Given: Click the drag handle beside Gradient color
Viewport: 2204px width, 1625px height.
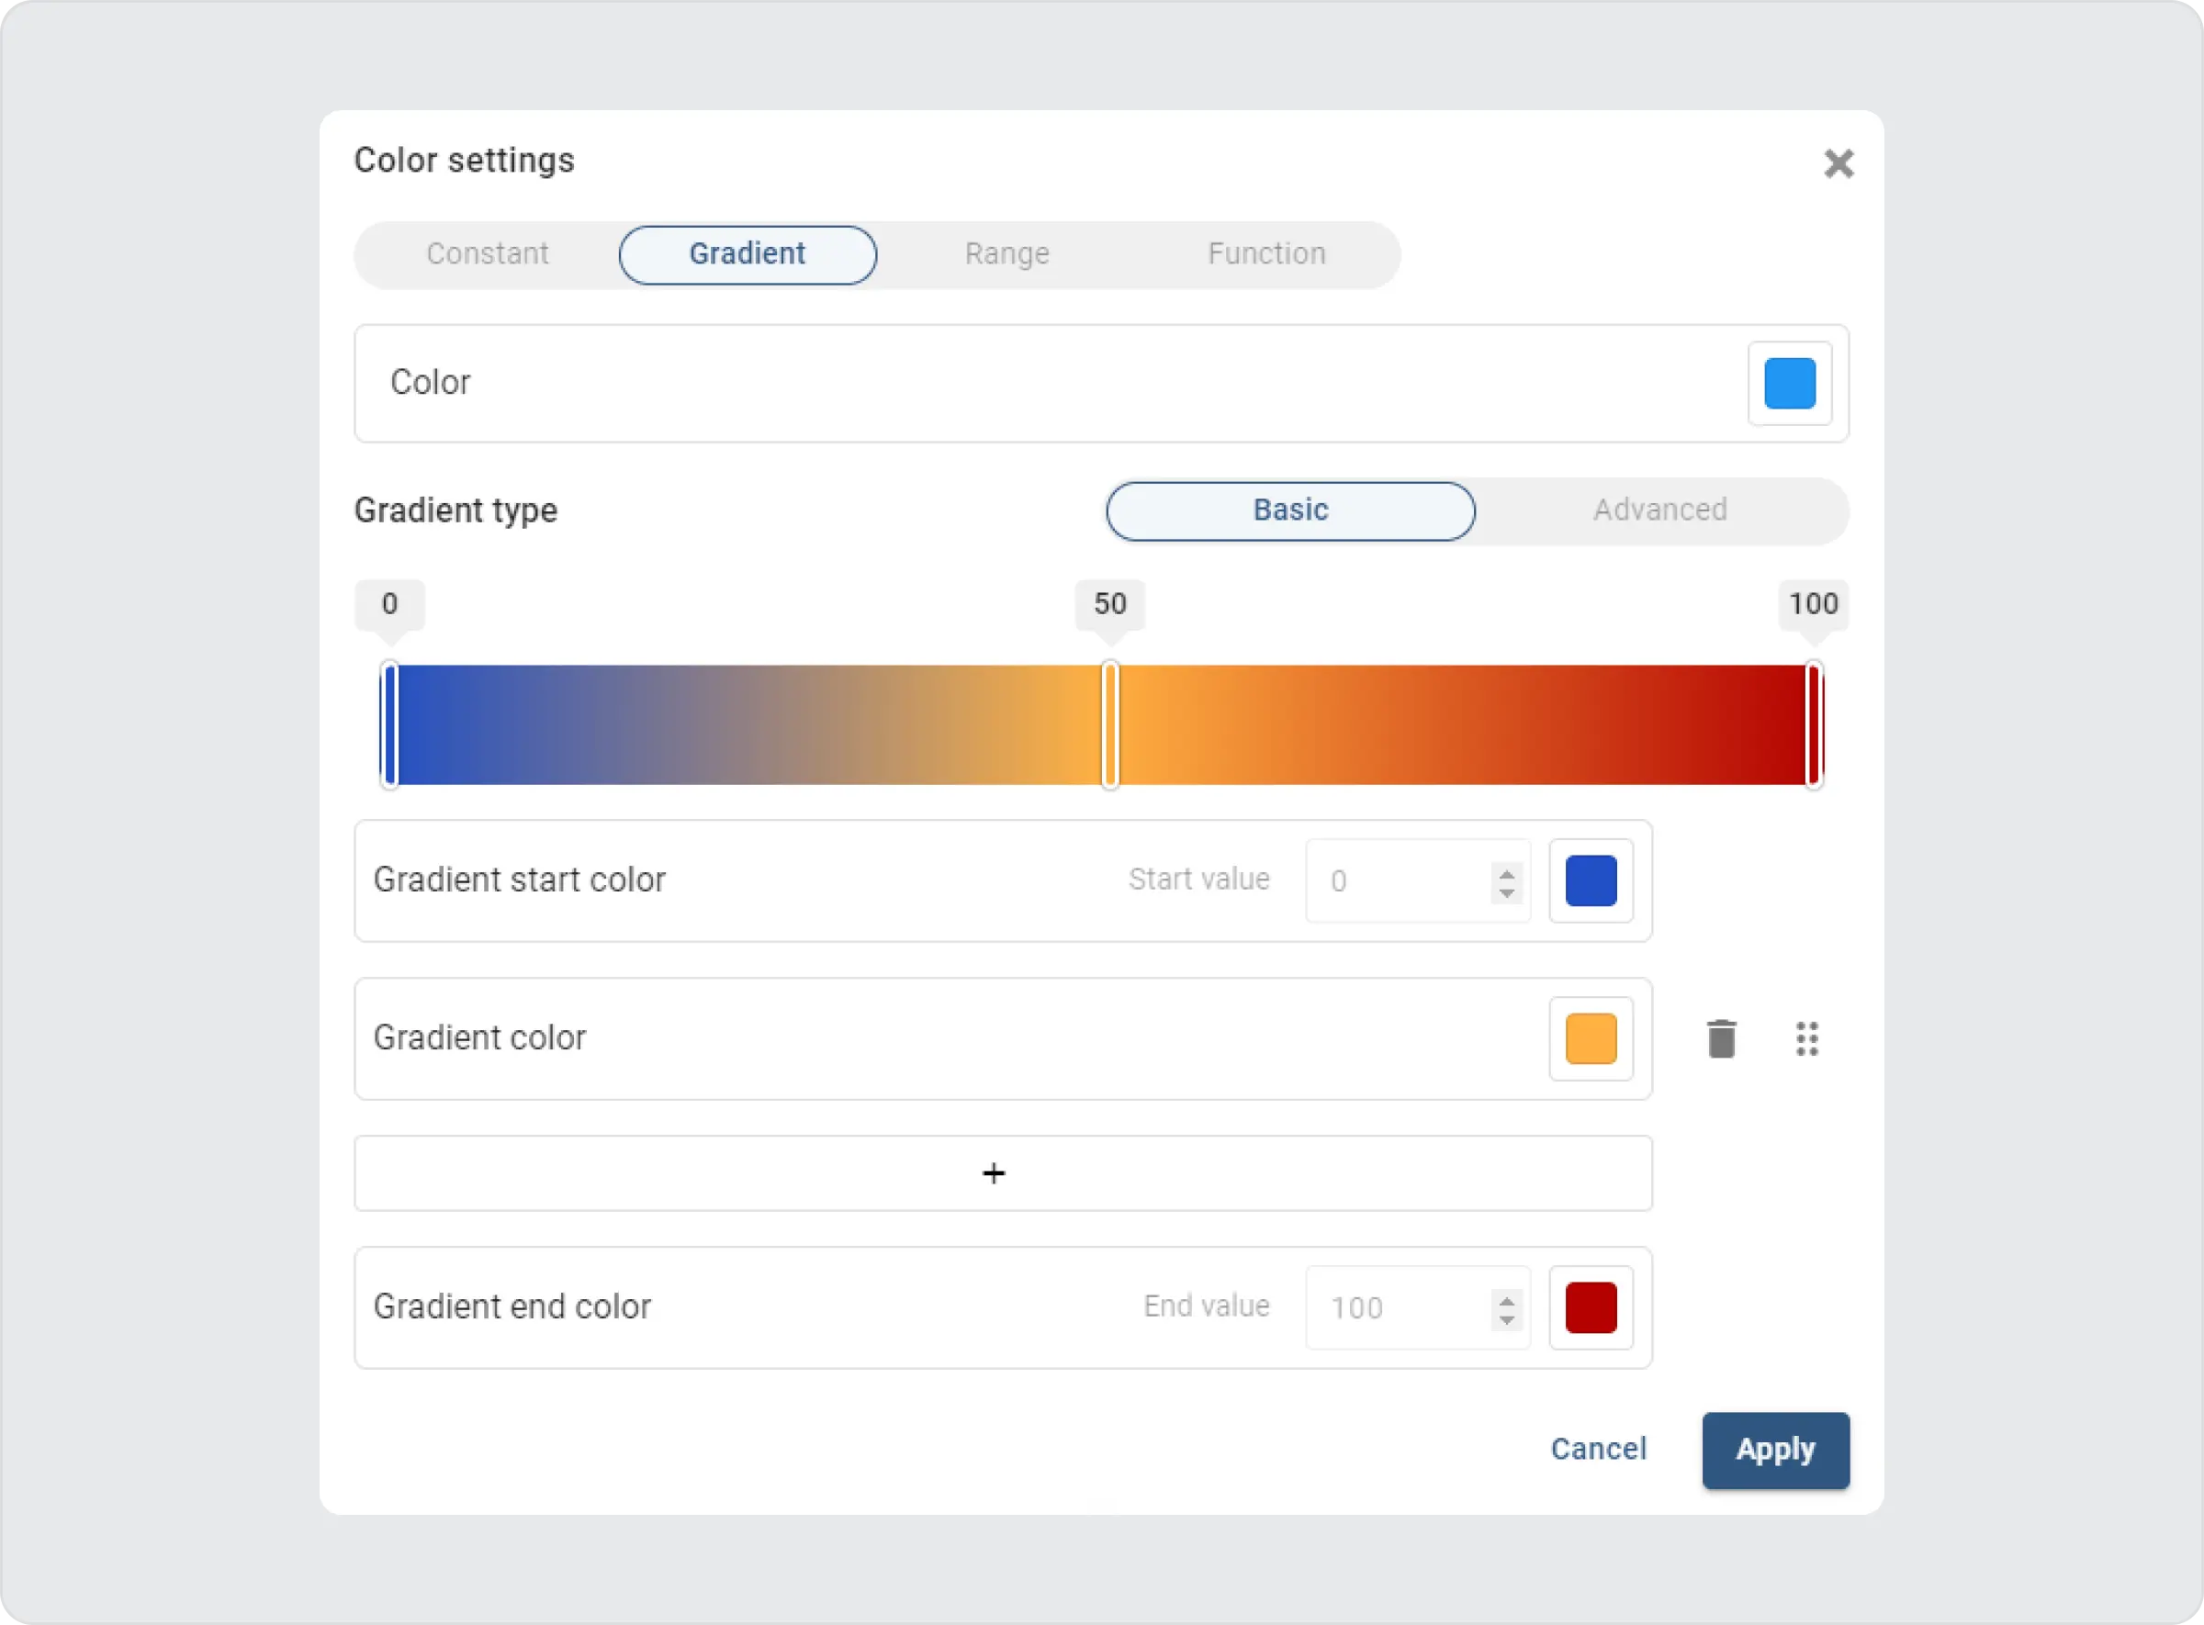Looking at the screenshot, I should 1806,1038.
